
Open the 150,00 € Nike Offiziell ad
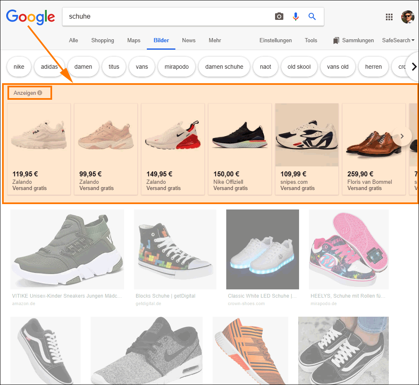240,149
